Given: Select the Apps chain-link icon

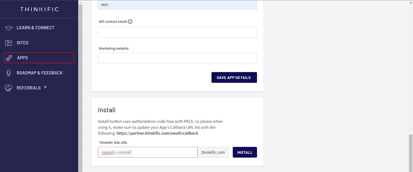Looking at the screenshot, I should pyautogui.click(x=9, y=58).
